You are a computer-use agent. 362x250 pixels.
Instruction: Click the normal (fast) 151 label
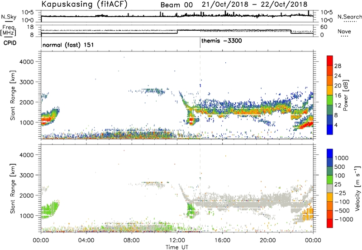pos(68,45)
